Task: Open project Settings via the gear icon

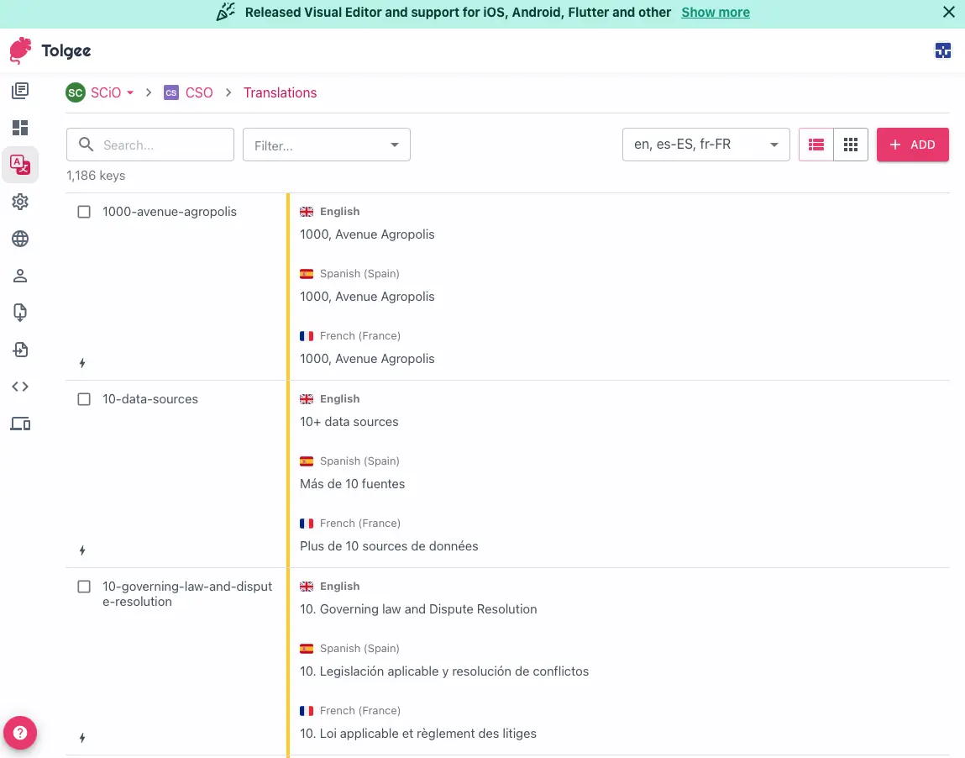Action: click(20, 202)
